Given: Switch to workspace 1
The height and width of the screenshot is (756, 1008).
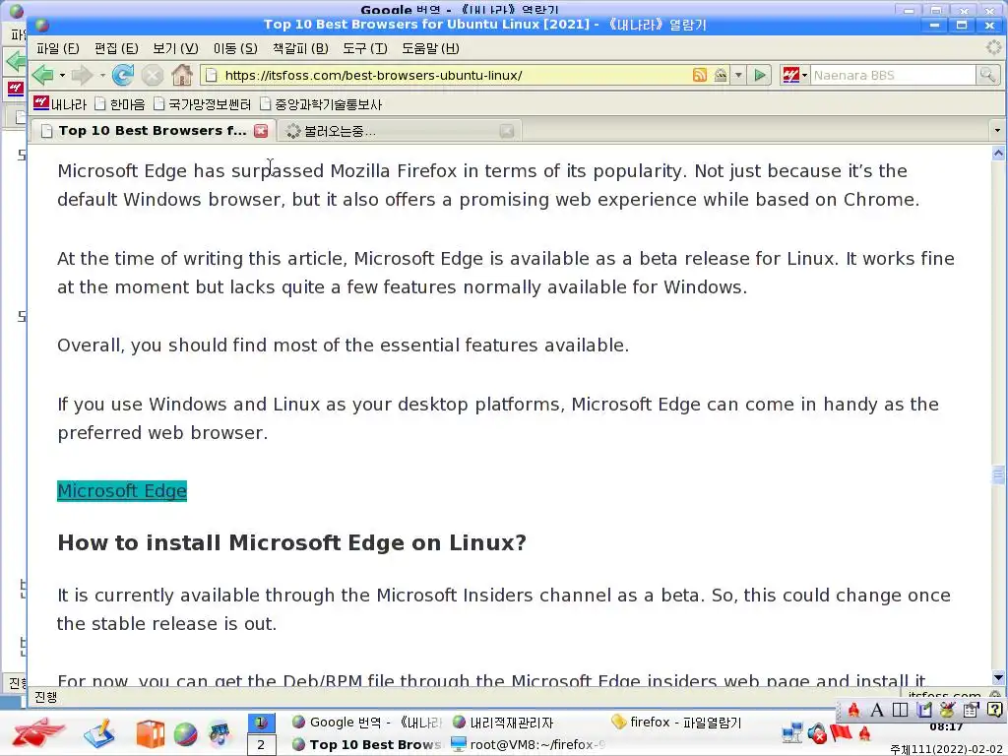Looking at the screenshot, I should (x=261, y=723).
